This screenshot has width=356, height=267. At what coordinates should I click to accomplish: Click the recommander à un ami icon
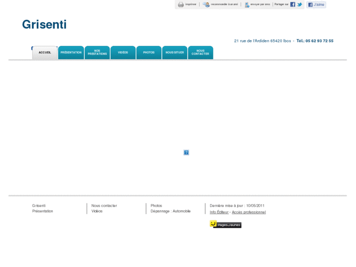pos(206,4)
